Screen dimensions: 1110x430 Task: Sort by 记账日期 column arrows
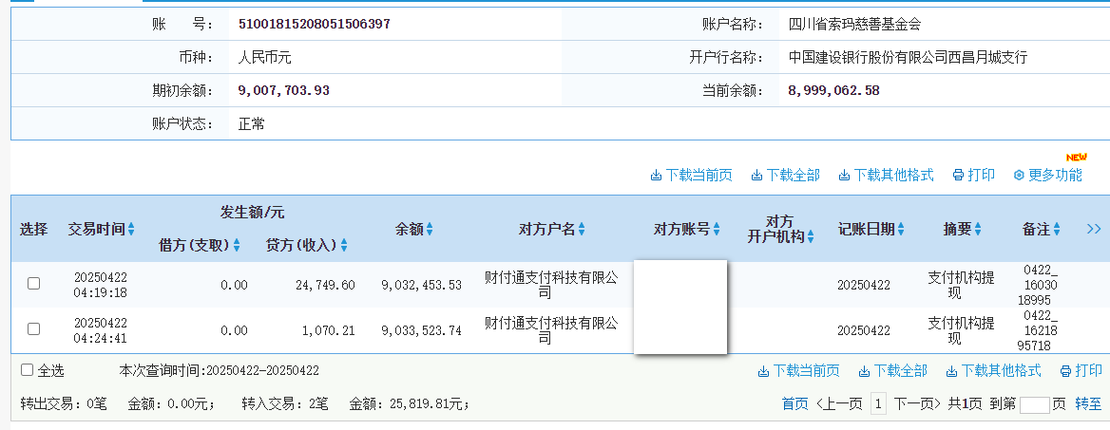[901, 229]
